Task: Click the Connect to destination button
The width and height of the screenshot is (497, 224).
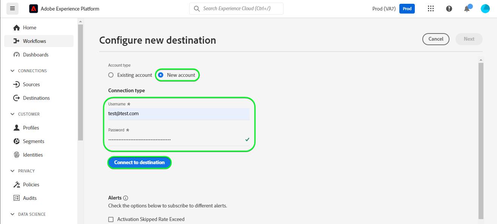Action: click(140, 163)
